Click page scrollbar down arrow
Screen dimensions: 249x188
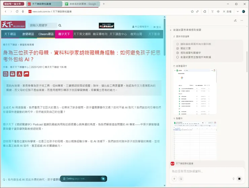[x=165, y=185]
